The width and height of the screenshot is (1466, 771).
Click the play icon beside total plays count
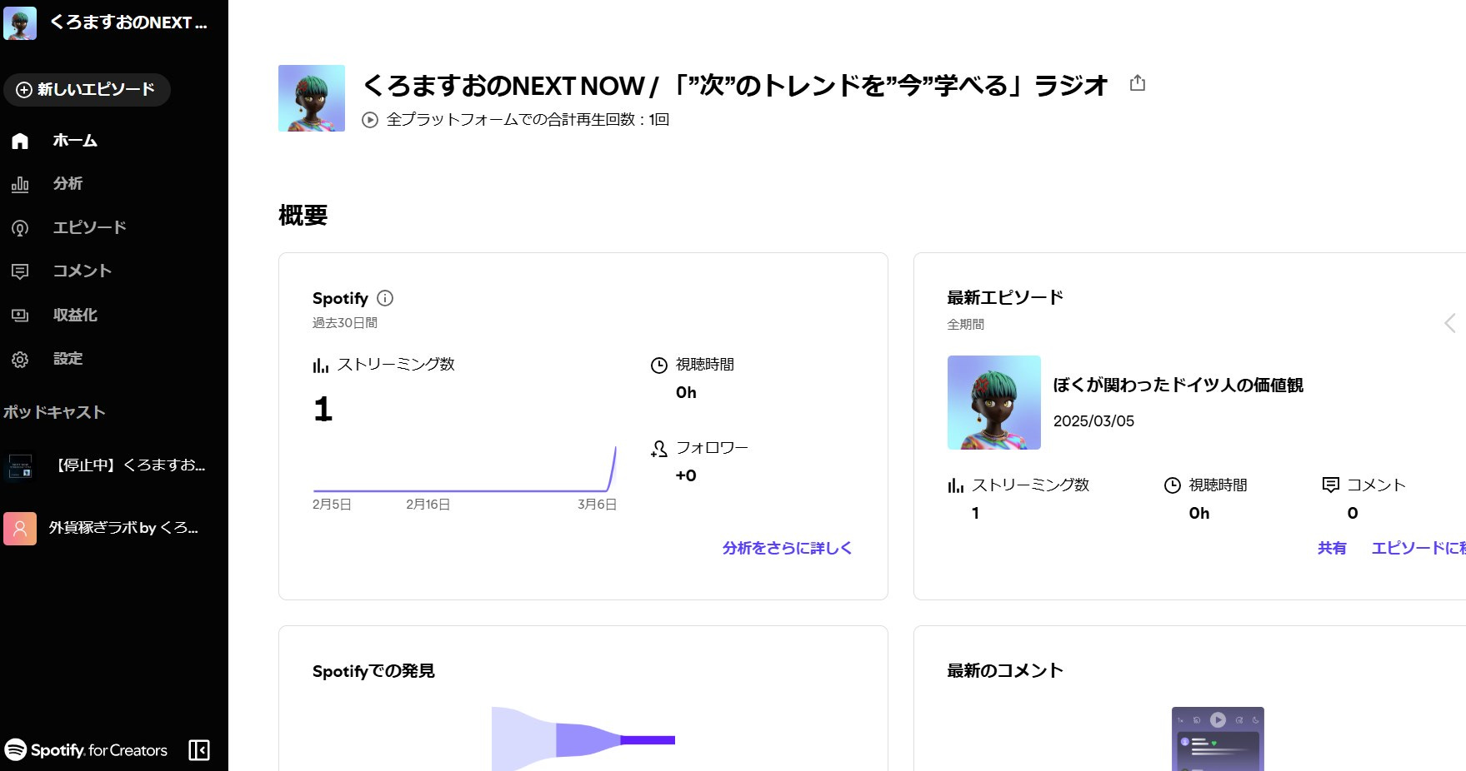[370, 120]
